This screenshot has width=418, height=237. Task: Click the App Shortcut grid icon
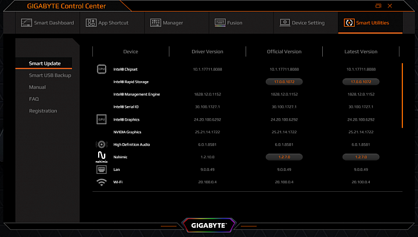pos(91,23)
